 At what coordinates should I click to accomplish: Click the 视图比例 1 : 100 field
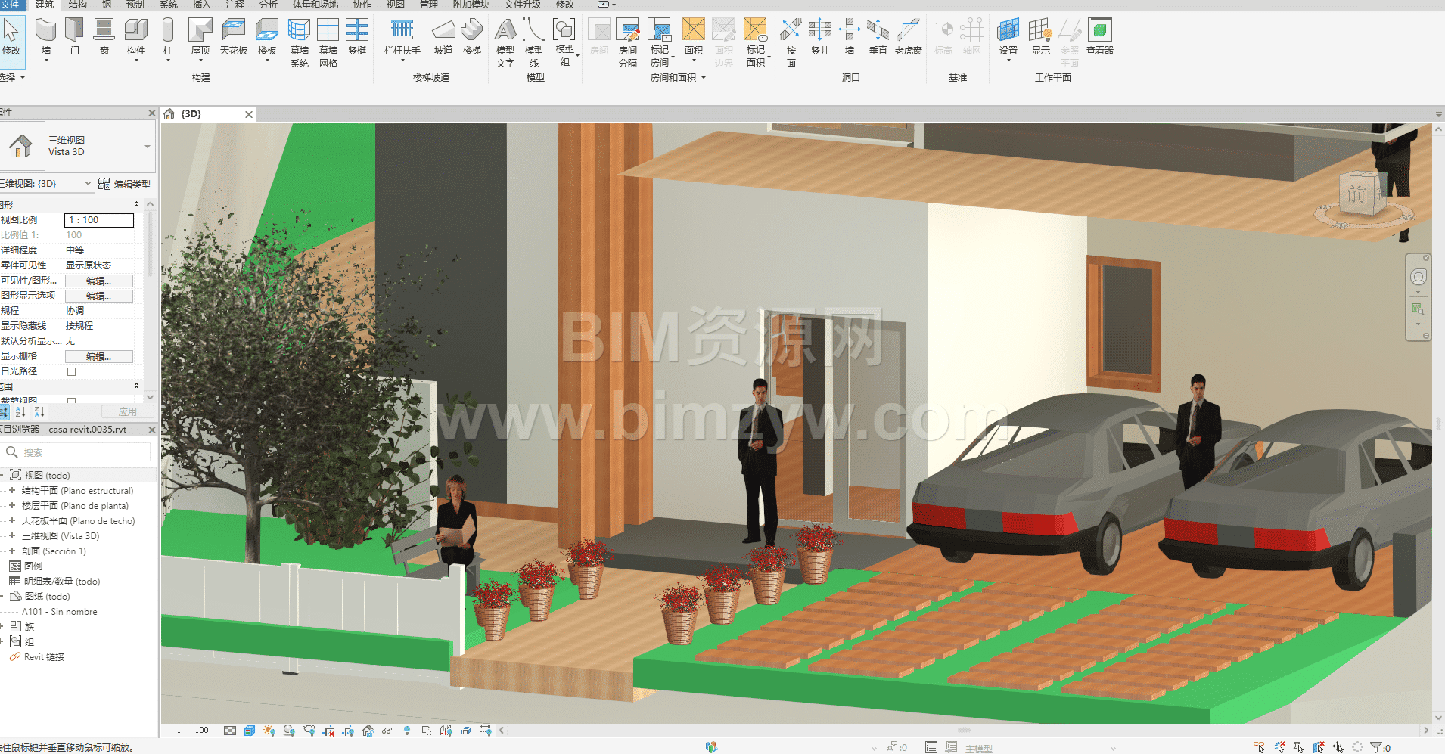(x=98, y=220)
